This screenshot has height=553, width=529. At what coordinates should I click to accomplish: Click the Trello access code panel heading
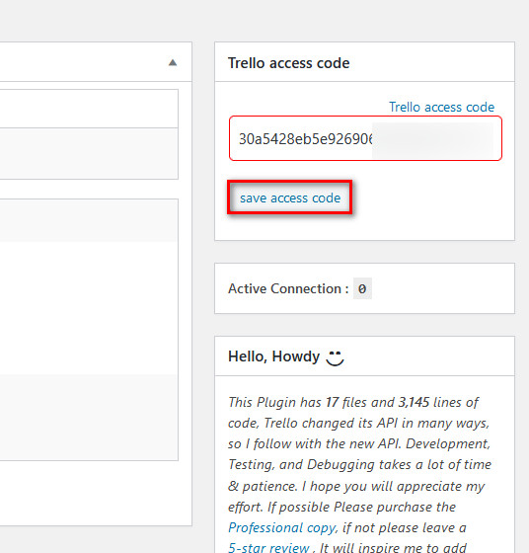click(x=288, y=63)
